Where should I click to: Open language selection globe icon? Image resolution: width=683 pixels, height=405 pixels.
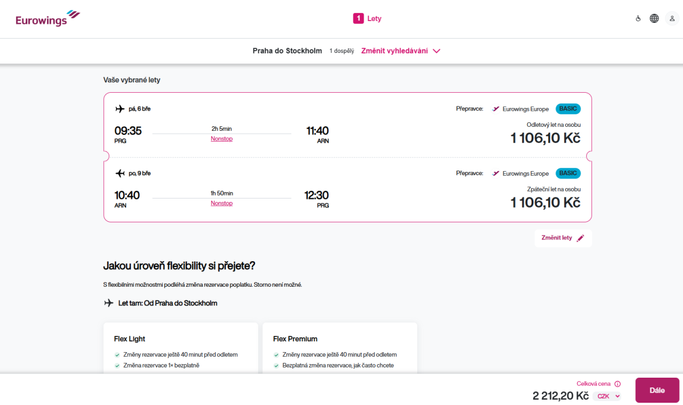click(655, 19)
